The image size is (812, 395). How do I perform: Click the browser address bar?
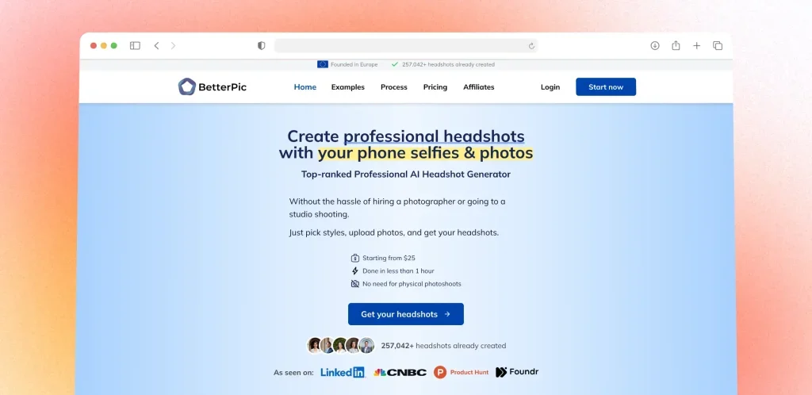point(406,45)
